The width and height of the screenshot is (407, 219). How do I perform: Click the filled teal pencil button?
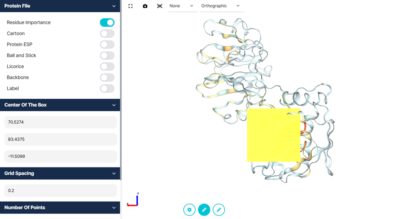(x=204, y=209)
